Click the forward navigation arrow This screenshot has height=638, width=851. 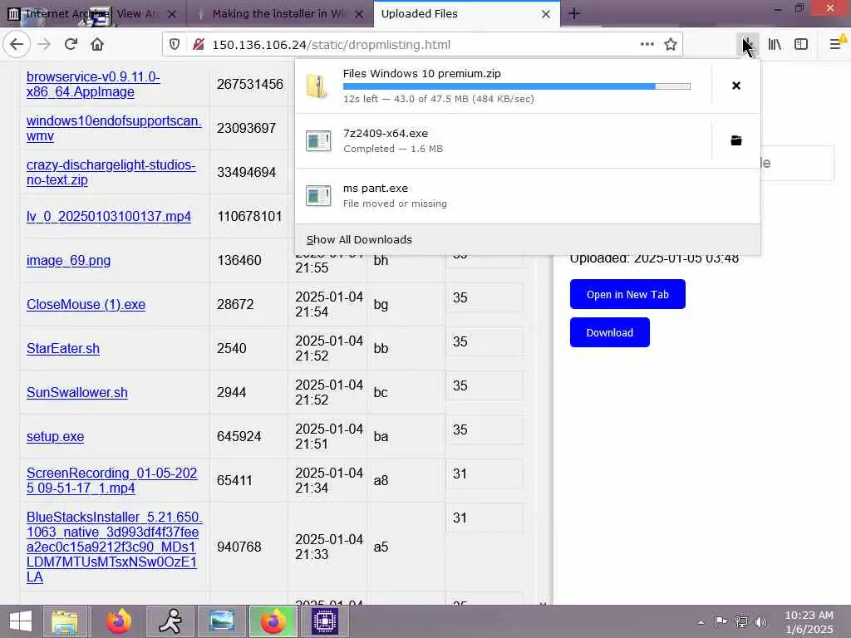click(x=44, y=44)
